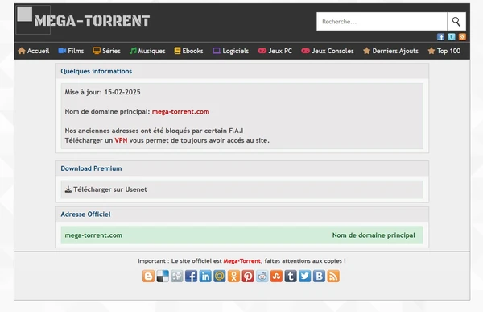Viewport: 483px width, 312px height.
Task: Share via the VK icon
Action: tap(319, 277)
